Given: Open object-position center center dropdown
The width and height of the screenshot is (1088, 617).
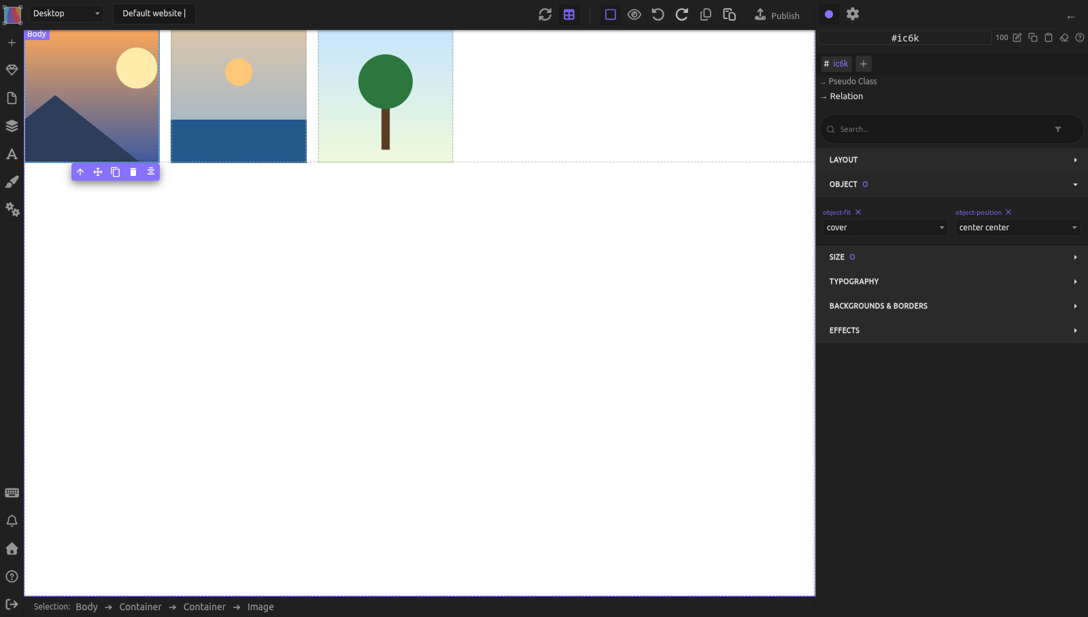Looking at the screenshot, I should click(x=1018, y=228).
